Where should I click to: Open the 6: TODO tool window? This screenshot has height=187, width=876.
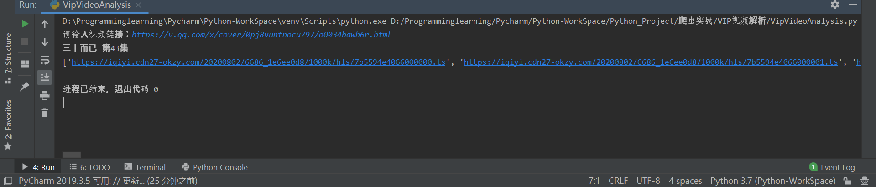pos(90,167)
